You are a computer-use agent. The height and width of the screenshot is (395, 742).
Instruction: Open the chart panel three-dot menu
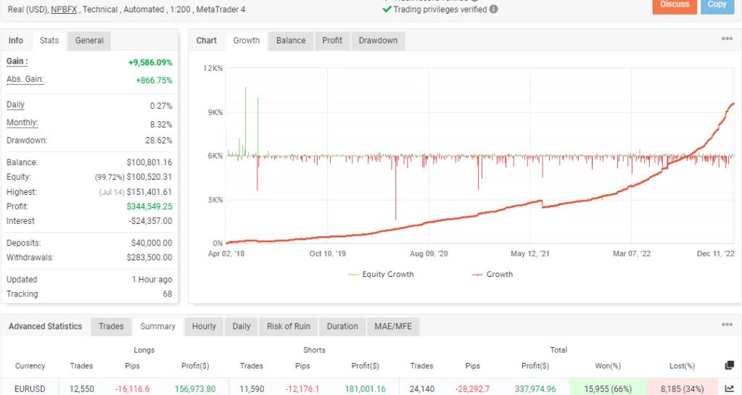727,40
